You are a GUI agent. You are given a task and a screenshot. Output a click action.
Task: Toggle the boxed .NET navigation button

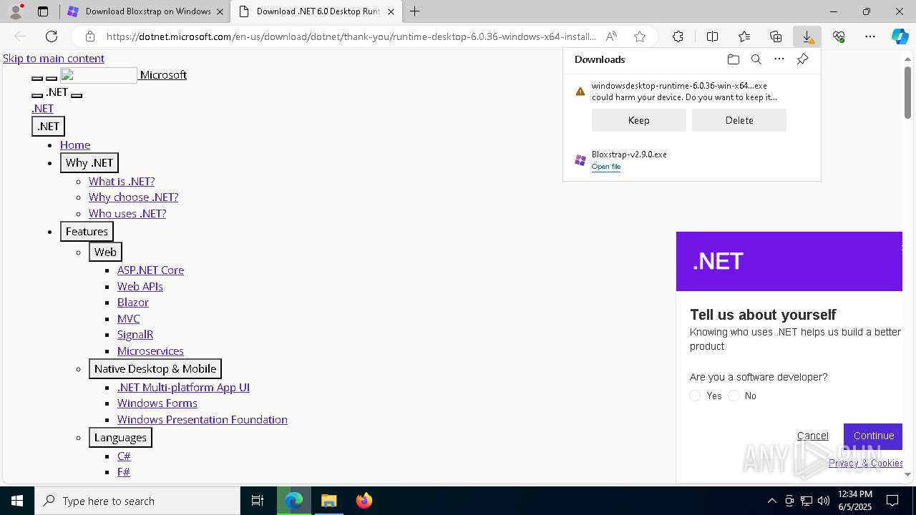coord(48,126)
